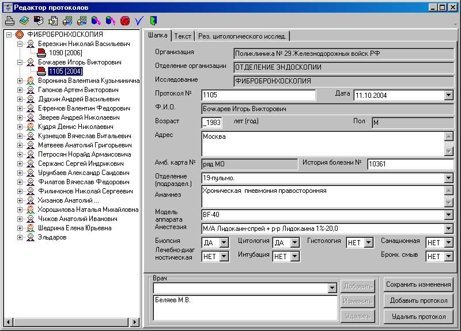Open the Рез. цитологического исслед. tab
The width and height of the screenshot is (461, 331).
[x=242, y=36]
